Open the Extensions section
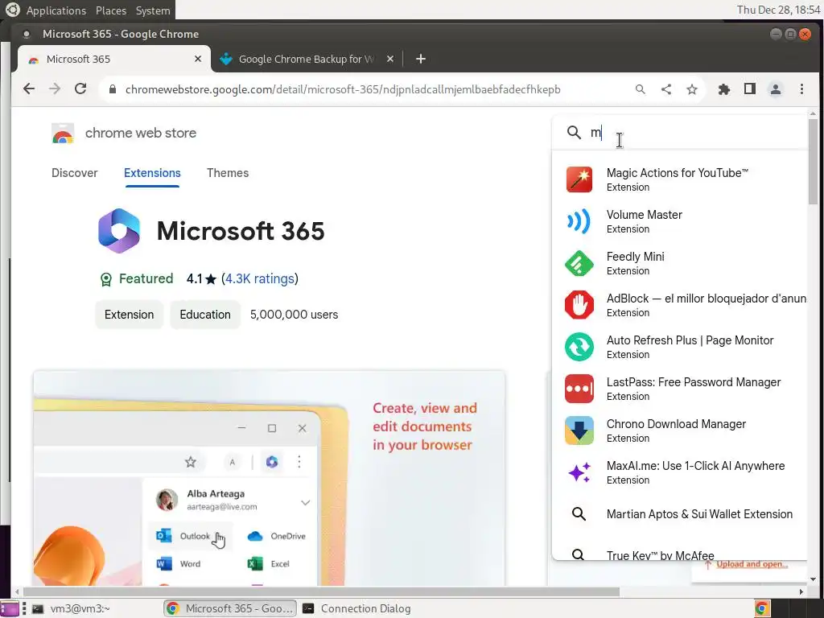824x618 pixels. [x=152, y=173]
